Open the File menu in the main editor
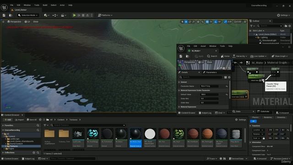The image size is (293, 165). [12, 5]
